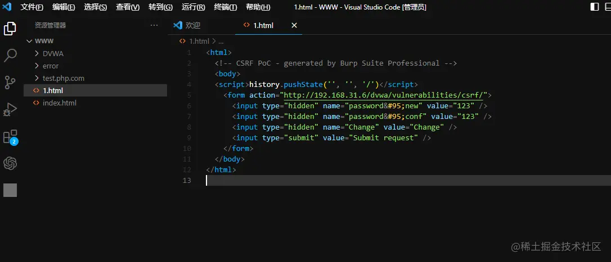
Task: Select the 1.html editor tab
Action: pos(269,25)
